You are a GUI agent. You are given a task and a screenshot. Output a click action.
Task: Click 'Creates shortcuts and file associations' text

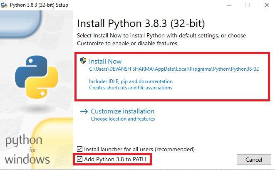point(131,88)
